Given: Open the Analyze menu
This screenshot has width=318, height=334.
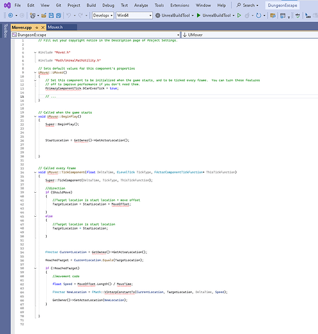Looking at the screenshot, I should pyautogui.click(x=141, y=5).
